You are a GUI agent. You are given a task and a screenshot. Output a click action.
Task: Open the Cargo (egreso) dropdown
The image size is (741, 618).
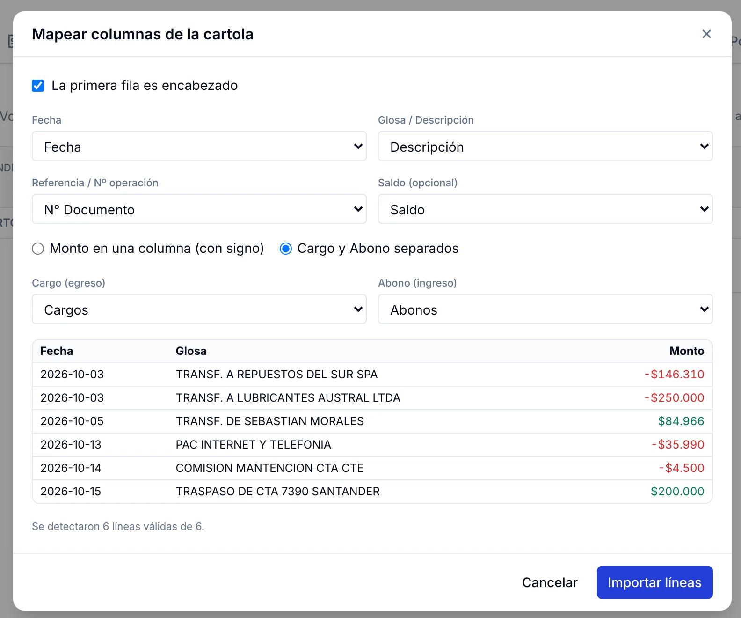[x=199, y=309]
